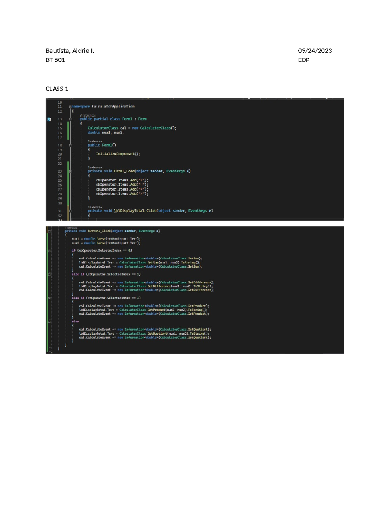This screenshot has height=505, width=390.
Task: Click the InitializeComponent() call
Action: point(118,154)
